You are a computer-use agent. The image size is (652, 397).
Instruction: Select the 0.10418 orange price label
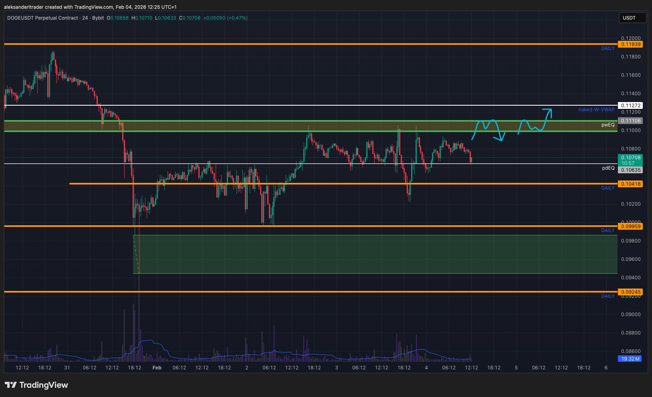tap(630, 184)
